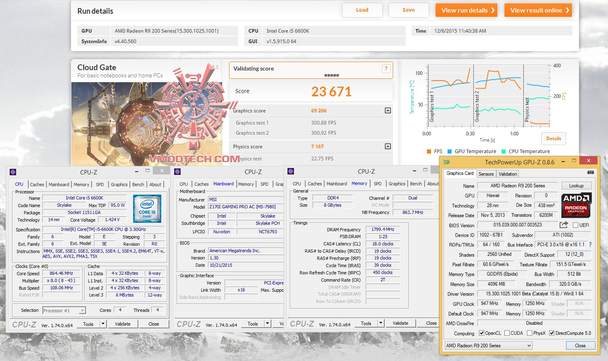Open Caches tab in the CPU-Z Mainboard window

[202, 184]
